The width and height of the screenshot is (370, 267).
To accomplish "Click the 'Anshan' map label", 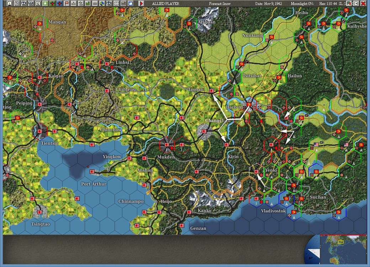I will 145,170.
